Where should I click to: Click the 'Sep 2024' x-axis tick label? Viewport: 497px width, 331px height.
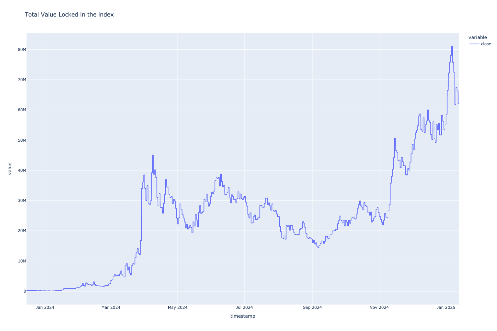(x=312, y=307)
